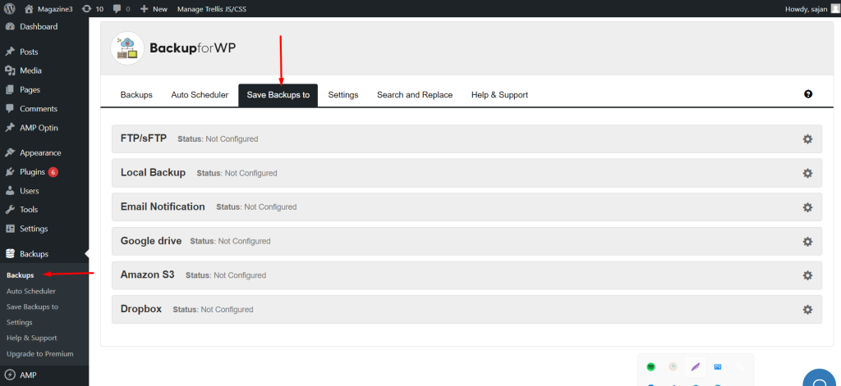Open Email Notification settings gear
The height and width of the screenshot is (386, 841).
[x=807, y=207]
